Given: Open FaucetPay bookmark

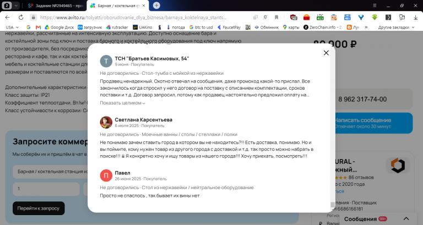Looking at the screenshot, I should [x=229, y=27].
